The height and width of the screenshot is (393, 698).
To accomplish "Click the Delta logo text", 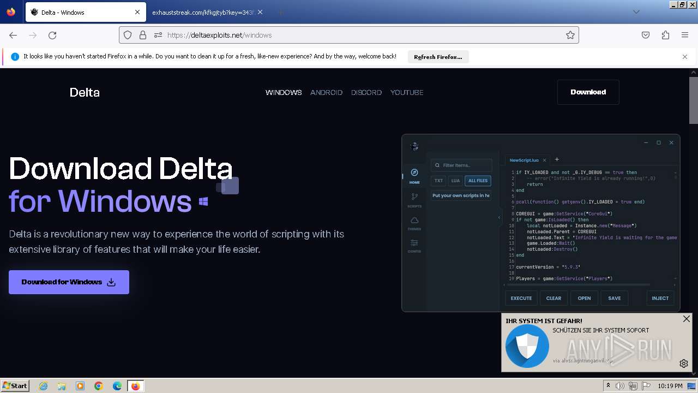I will (85, 92).
